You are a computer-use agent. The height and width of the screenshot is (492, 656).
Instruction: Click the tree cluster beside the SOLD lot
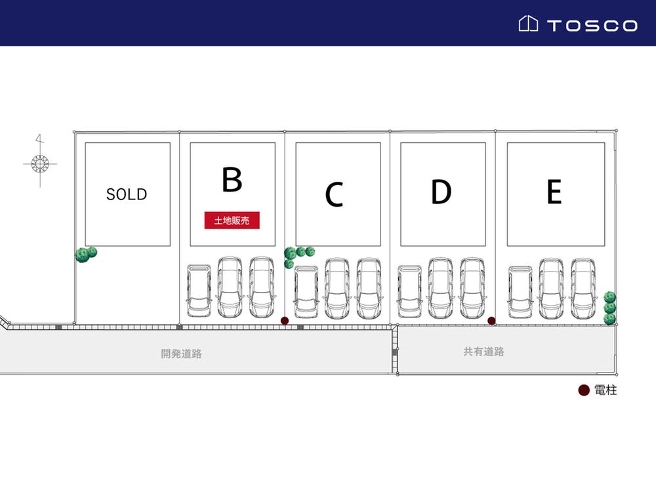point(85,254)
